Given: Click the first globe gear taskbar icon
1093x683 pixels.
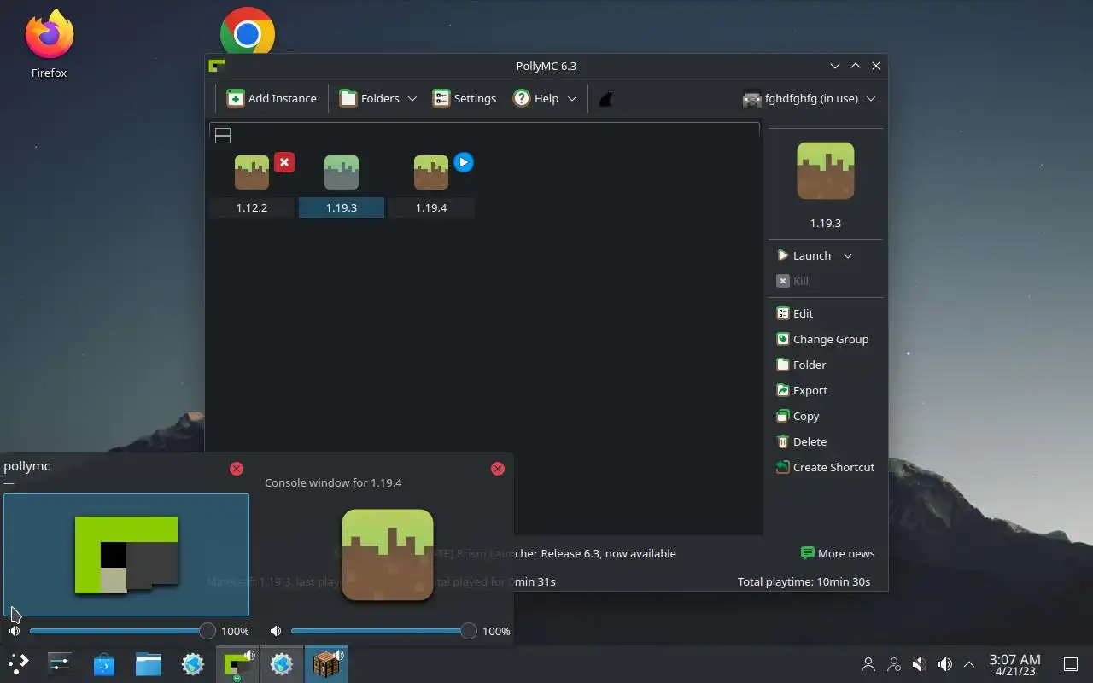Looking at the screenshot, I should [x=193, y=663].
